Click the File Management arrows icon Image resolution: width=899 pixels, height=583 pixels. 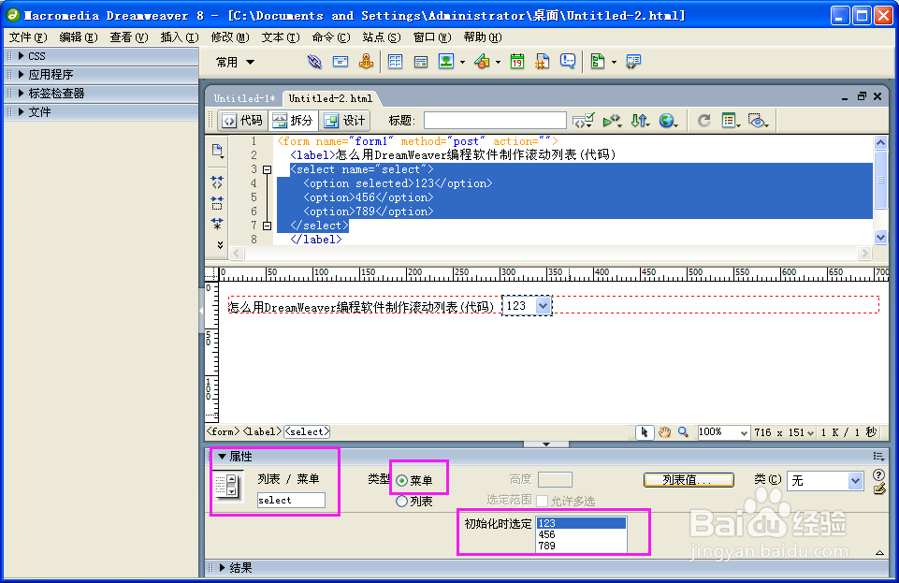point(639,121)
